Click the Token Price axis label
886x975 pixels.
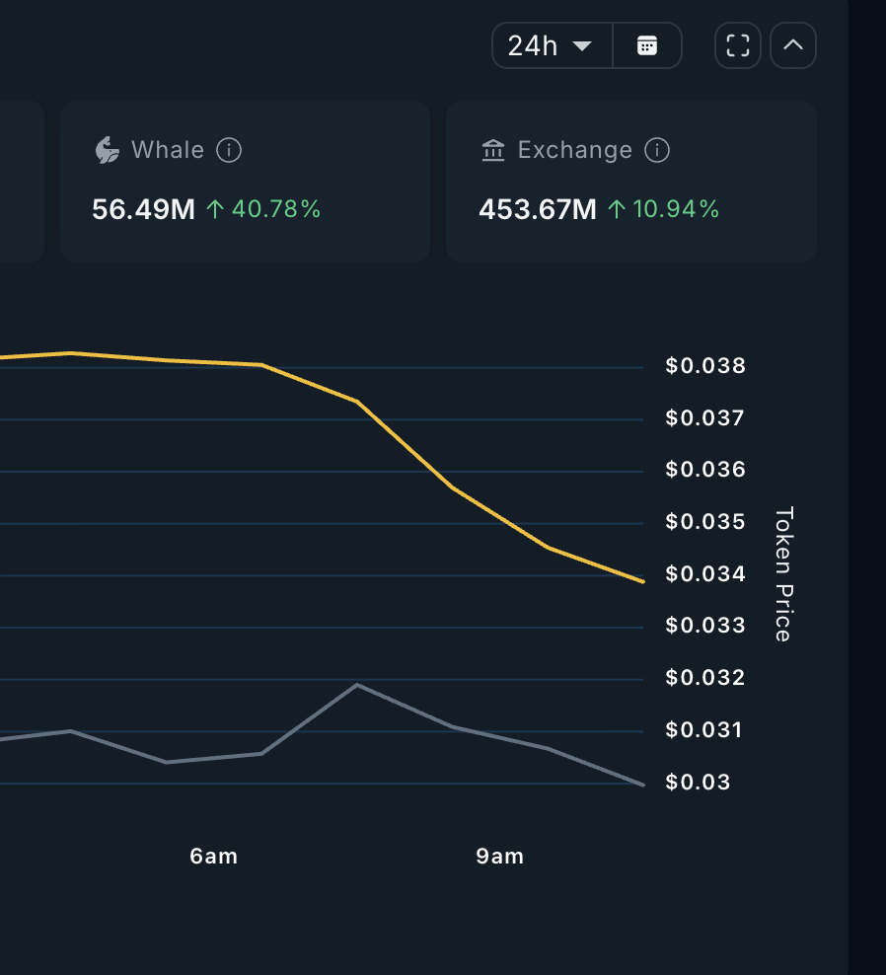(x=782, y=573)
